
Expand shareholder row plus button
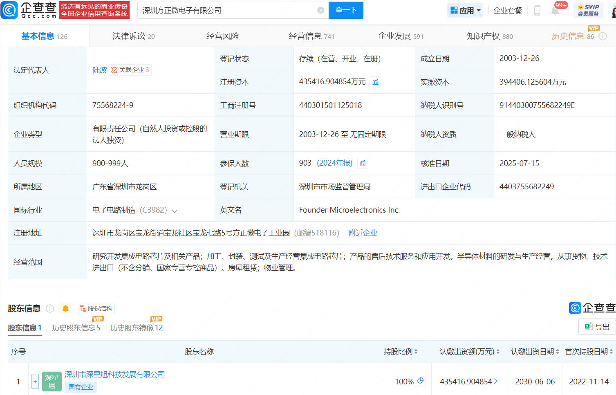[35, 382]
